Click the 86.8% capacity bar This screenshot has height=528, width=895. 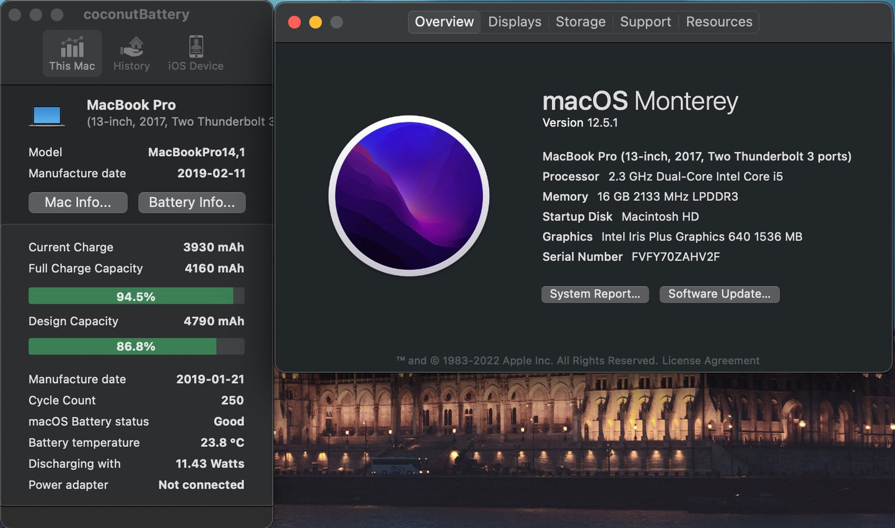(x=136, y=346)
